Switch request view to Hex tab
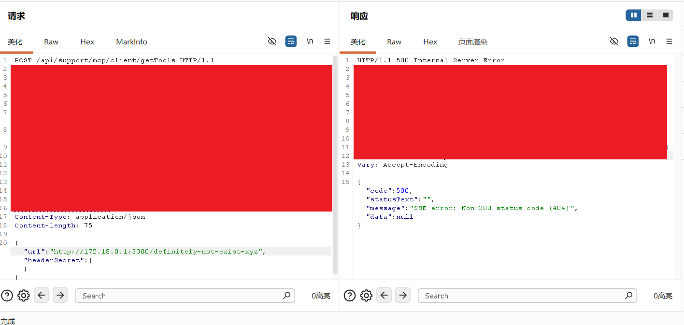The height and width of the screenshot is (325, 684). click(87, 42)
